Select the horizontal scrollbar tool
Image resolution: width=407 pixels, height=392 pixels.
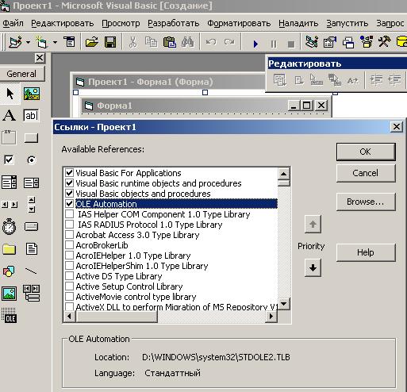[10, 205]
